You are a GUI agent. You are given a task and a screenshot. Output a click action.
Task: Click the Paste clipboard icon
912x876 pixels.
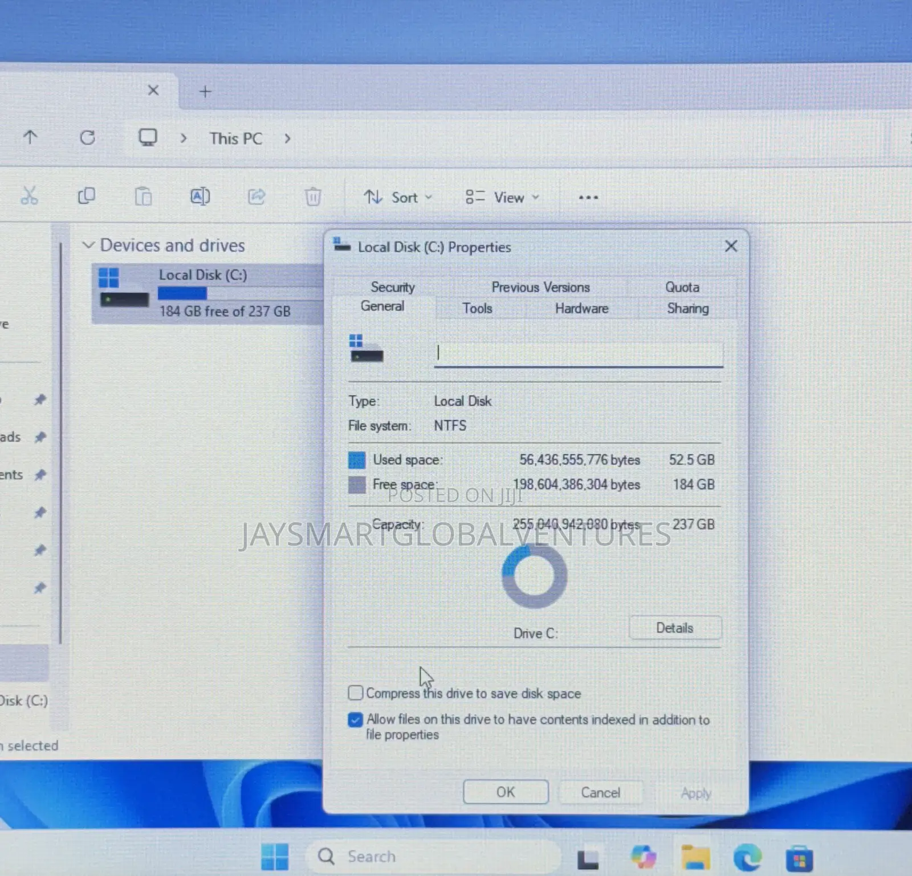pyautogui.click(x=143, y=197)
